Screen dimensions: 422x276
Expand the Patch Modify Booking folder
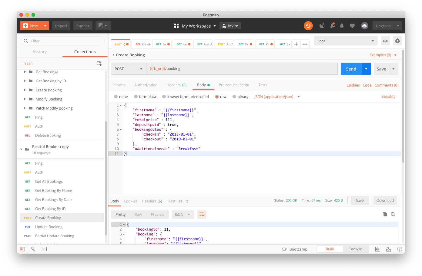[25, 108]
